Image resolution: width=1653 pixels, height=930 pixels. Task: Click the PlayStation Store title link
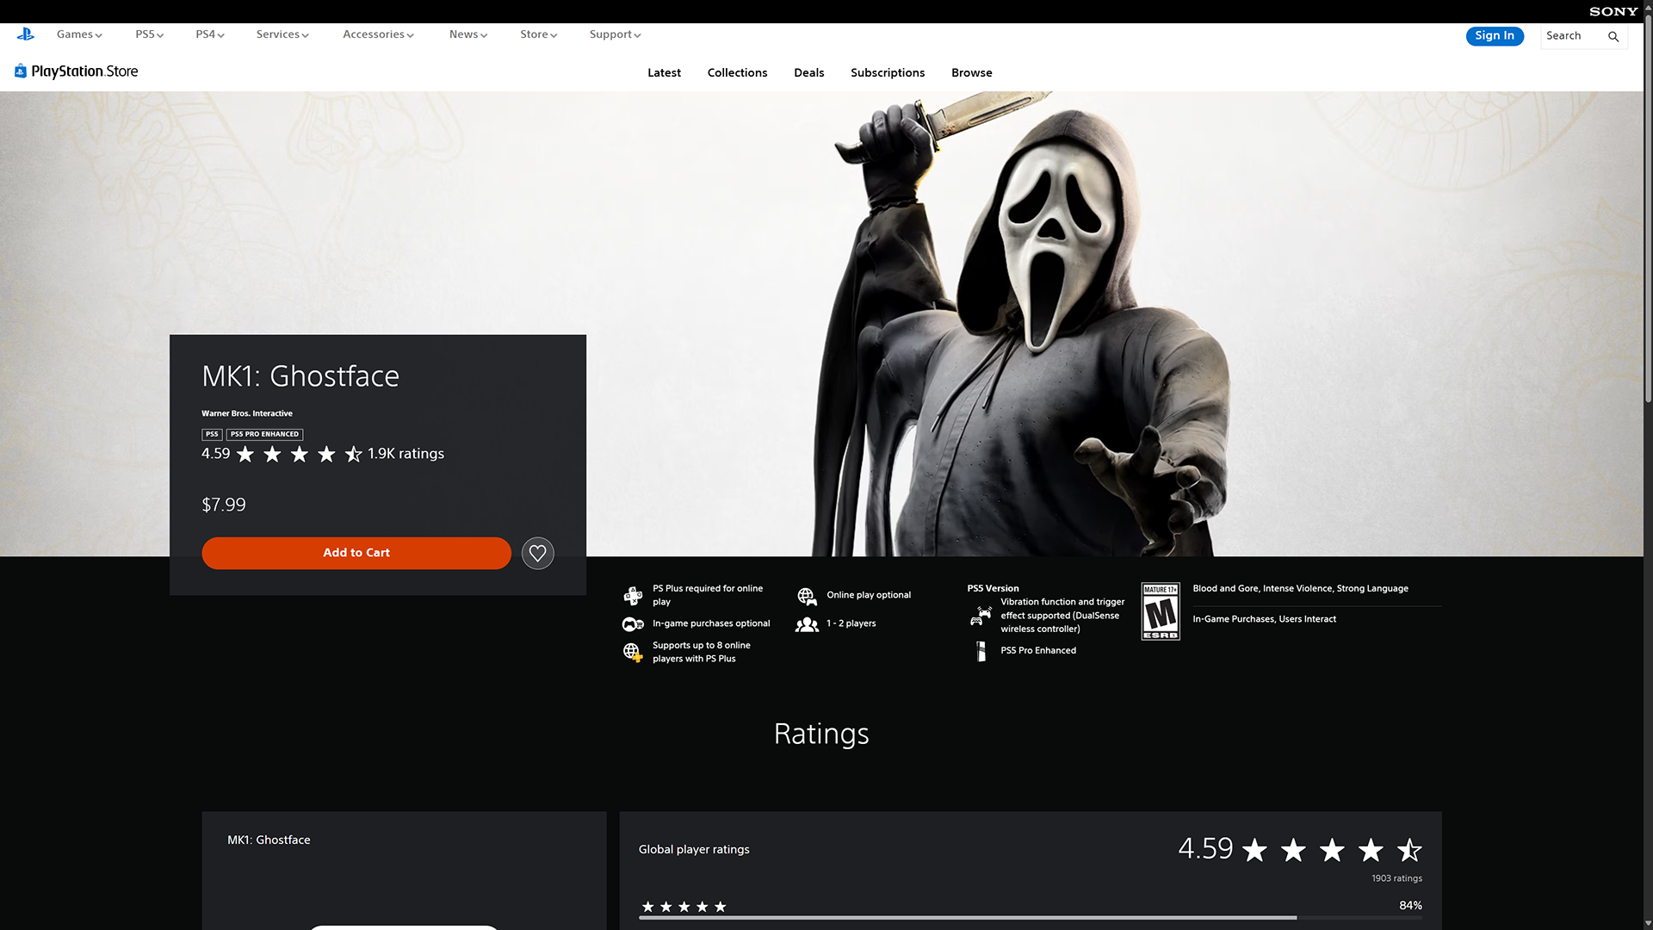(84, 71)
